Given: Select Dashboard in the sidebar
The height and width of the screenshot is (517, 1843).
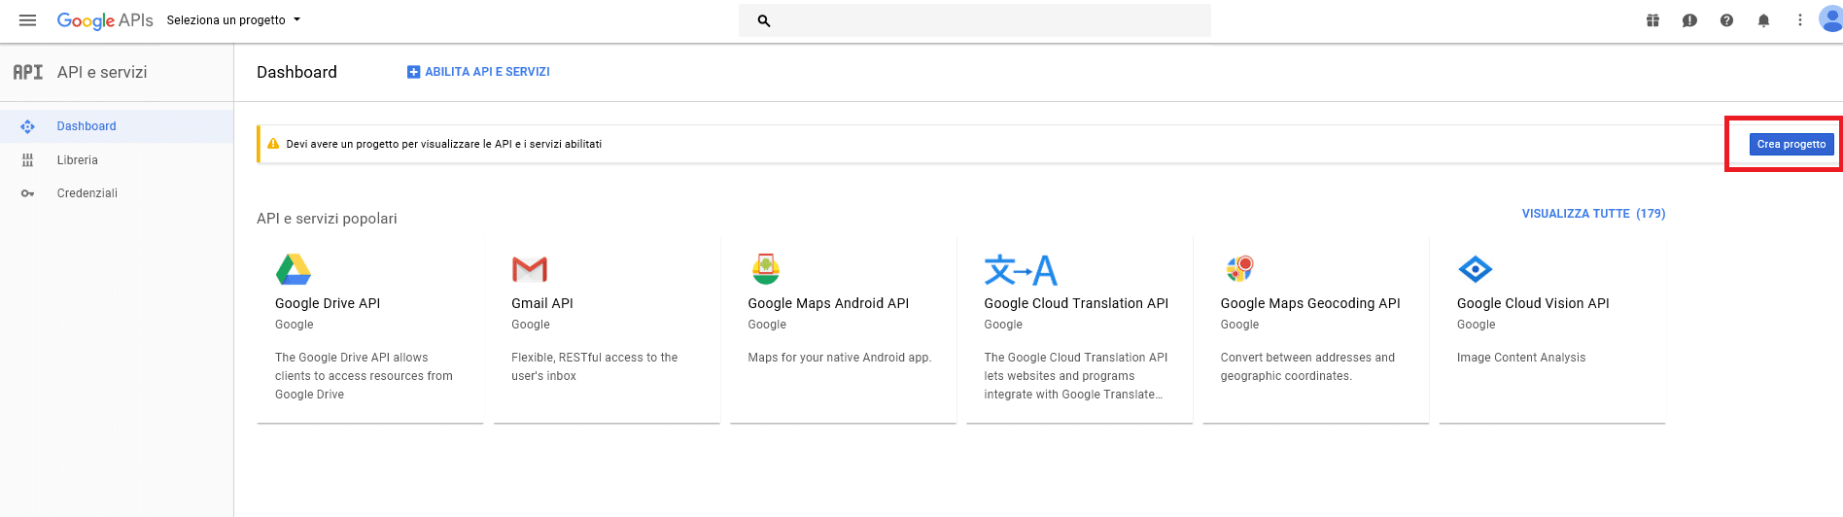Looking at the screenshot, I should pos(117,126).
